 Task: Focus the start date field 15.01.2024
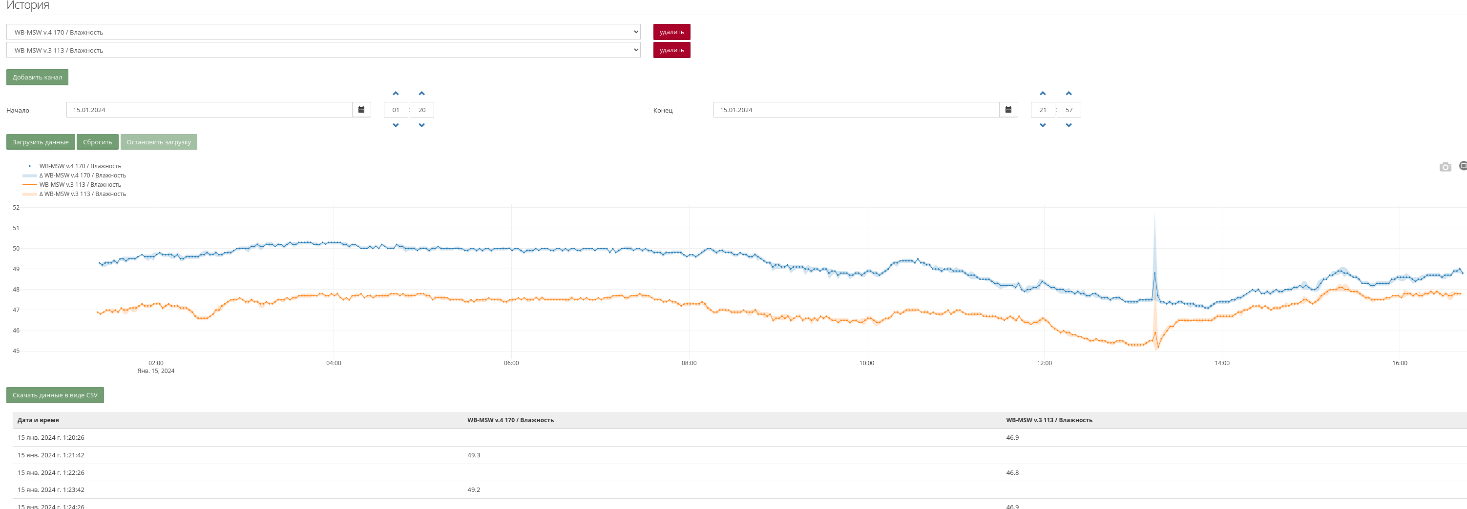tap(209, 110)
